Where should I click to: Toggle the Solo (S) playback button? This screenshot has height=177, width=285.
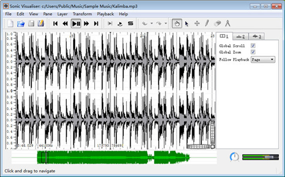[130, 24]
